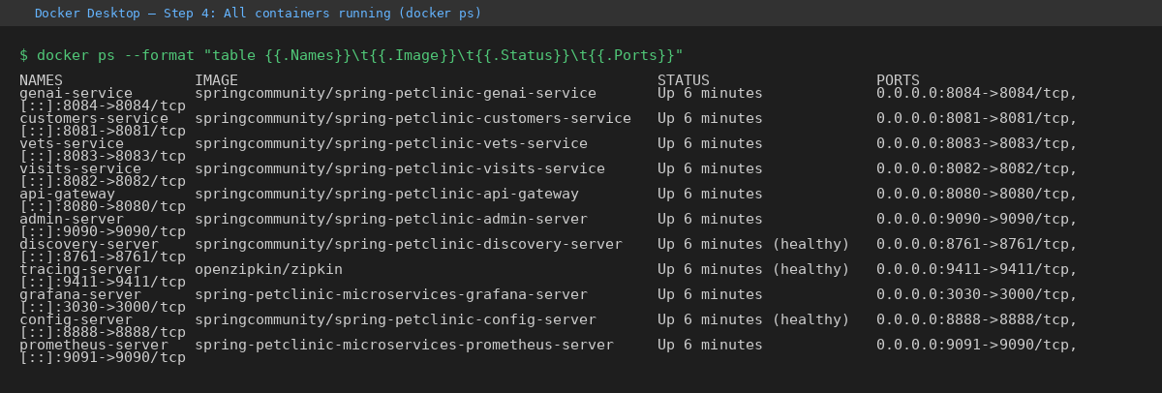Viewport: 1162px width, 393px height.
Task: Click port mapping 0.0.0.0:8761->8761/tcp
Action: [976, 244]
